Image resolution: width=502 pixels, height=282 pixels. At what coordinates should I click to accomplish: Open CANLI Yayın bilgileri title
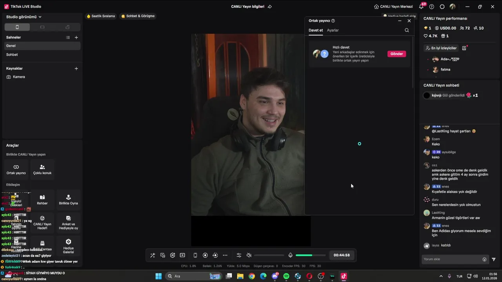[248, 7]
